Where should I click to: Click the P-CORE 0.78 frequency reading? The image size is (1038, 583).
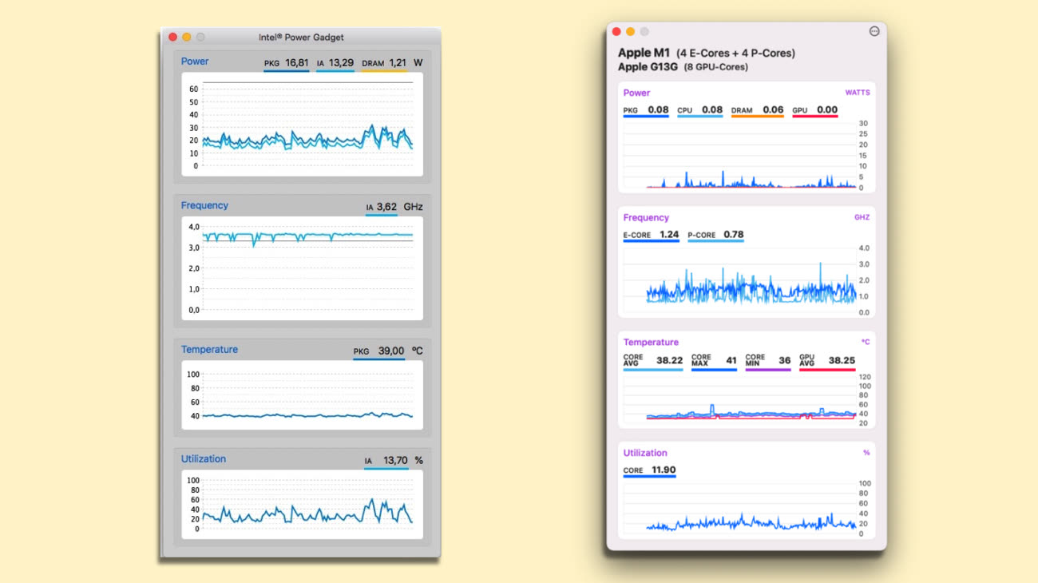click(715, 236)
